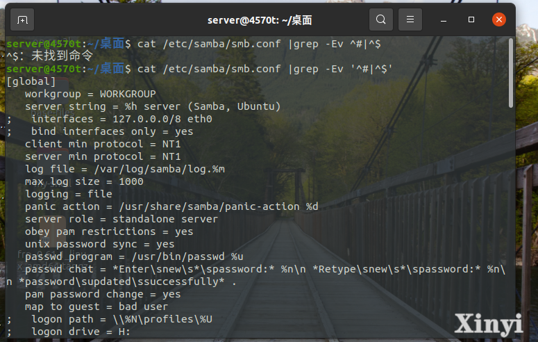This screenshot has height=342, width=538.
Task: Minimize the terminal window
Action: [x=444, y=20]
